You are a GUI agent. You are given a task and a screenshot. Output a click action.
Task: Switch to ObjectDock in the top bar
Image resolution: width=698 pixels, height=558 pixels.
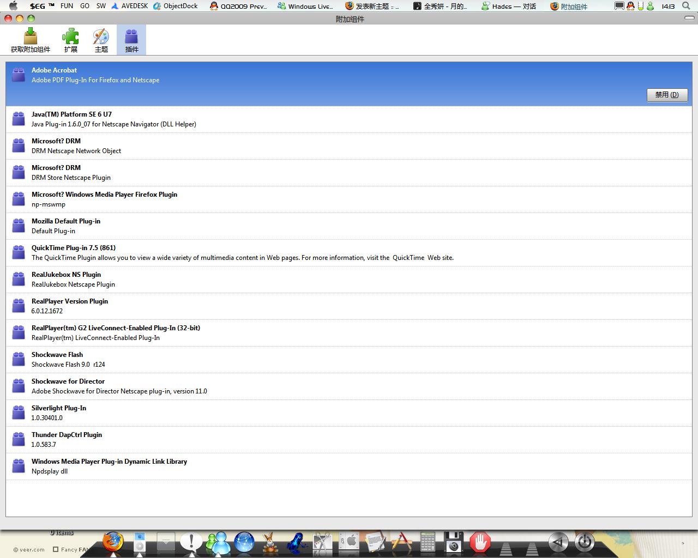[175, 6]
